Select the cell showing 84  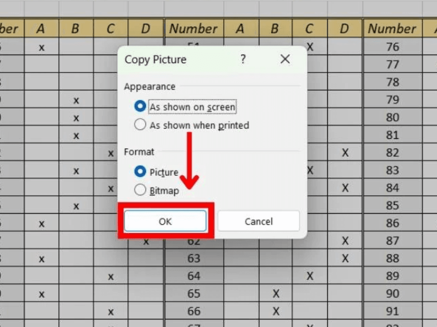coord(392,188)
